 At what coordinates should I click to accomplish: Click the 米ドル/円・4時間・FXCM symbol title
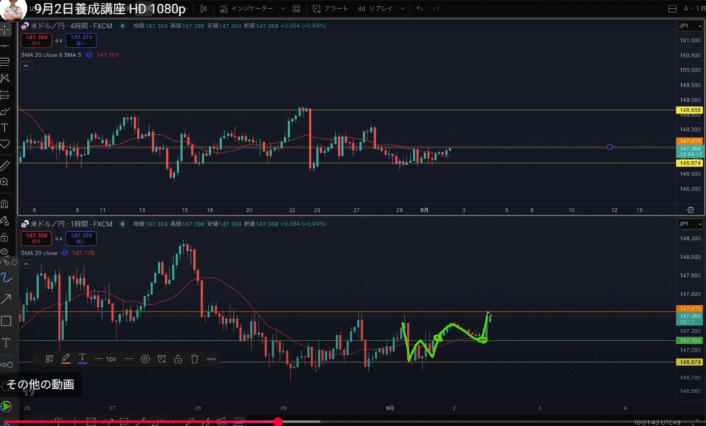[x=71, y=26]
